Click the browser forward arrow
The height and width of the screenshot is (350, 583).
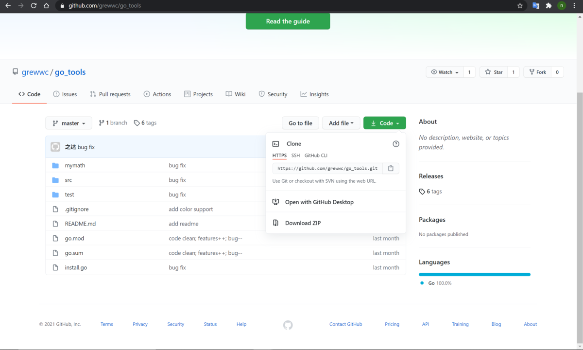(20, 6)
